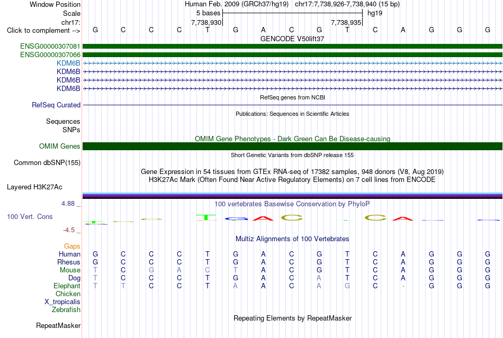
Task: Click the Window Position label
Action: coord(55,4)
